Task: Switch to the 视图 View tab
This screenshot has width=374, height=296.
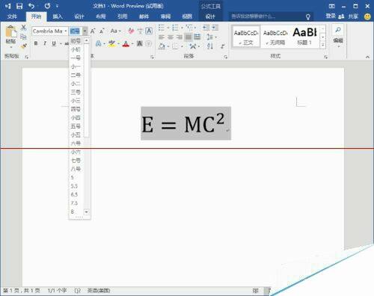Action: pyautogui.click(x=187, y=16)
